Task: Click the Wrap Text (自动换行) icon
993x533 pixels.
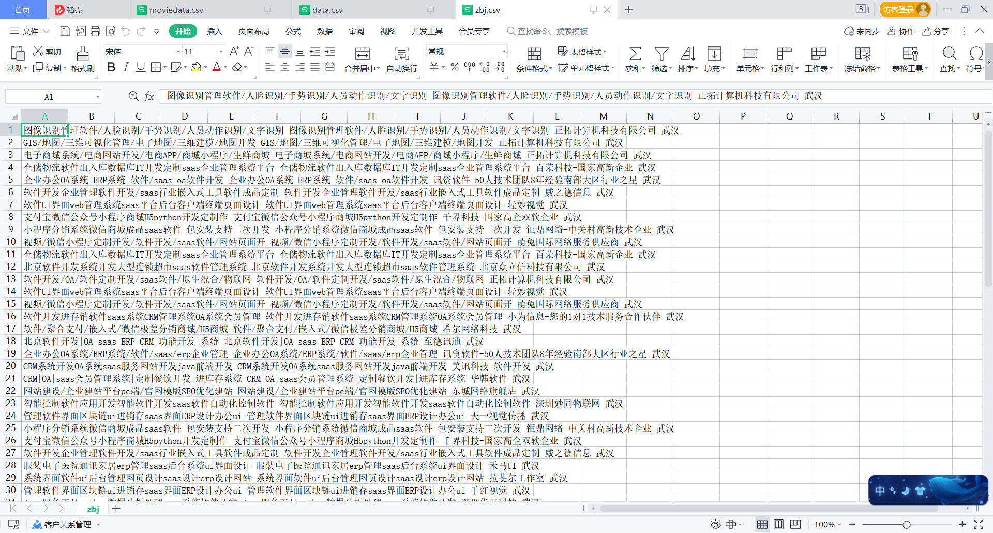Action: (x=401, y=53)
